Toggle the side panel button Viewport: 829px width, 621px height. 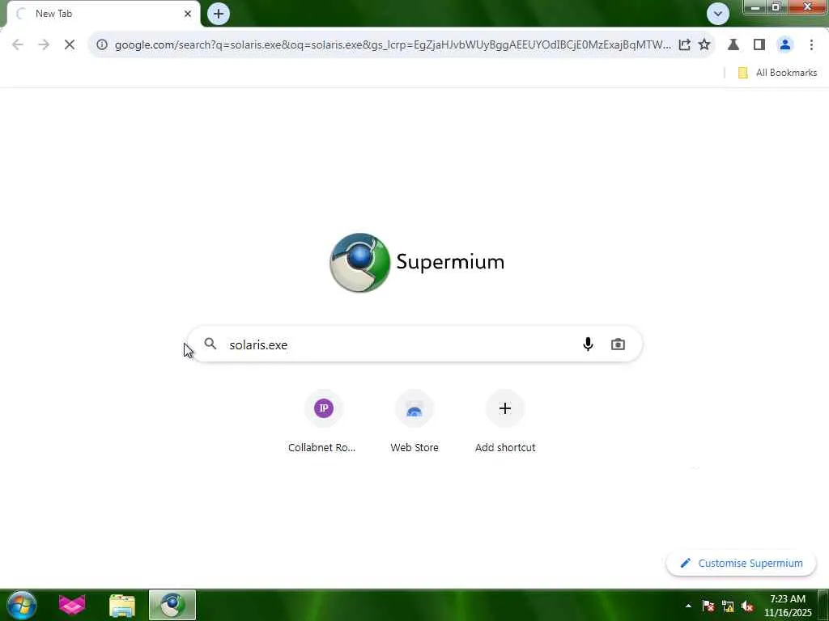pyautogui.click(x=759, y=45)
